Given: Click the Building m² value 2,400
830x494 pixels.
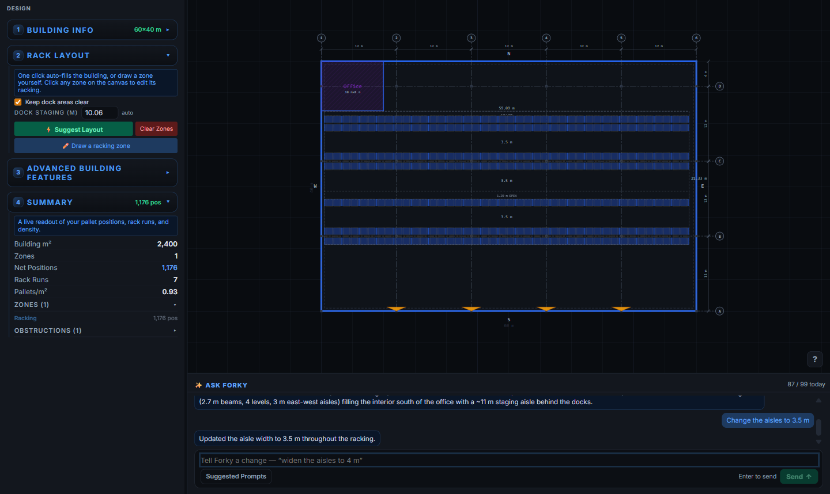Looking at the screenshot, I should click(x=167, y=244).
